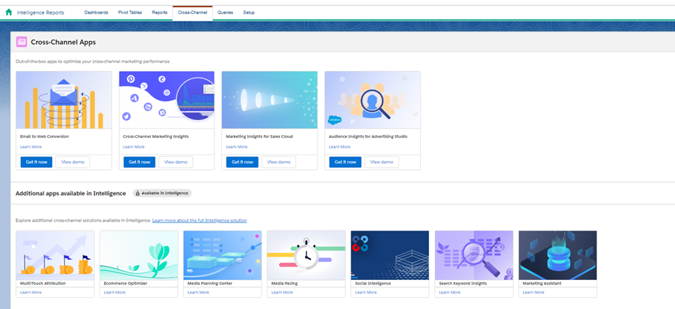Click the Marketing Assistant thumbnail
Image resolution: width=675 pixels, height=309 pixels.
pyautogui.click(x=558, y=255)
